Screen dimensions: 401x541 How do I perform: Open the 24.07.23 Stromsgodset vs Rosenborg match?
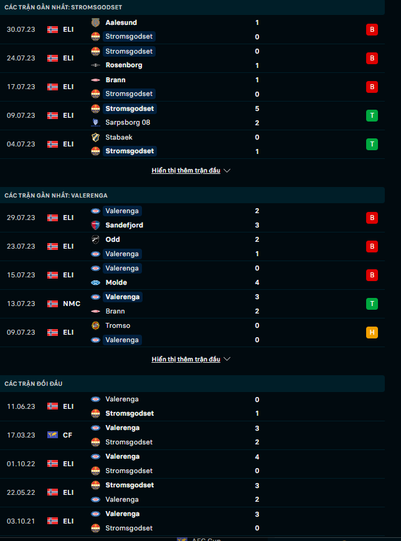click(x=187, y=58)
